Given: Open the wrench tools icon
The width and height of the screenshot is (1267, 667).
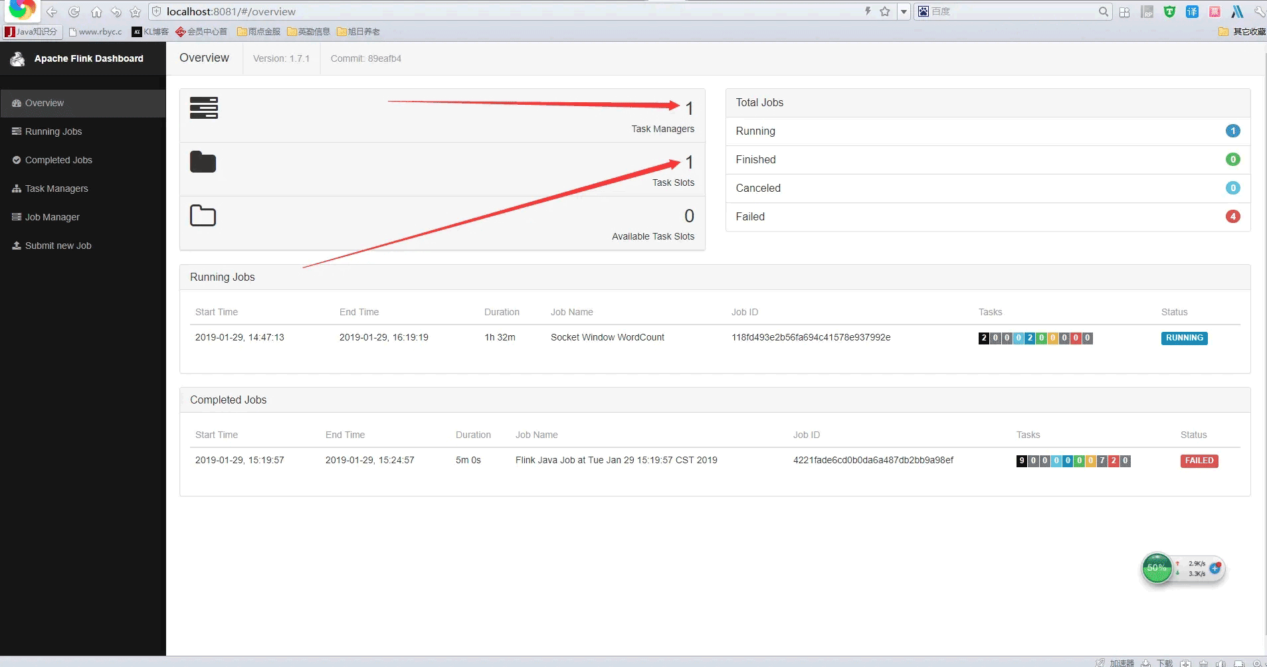Looking at the screenshot, I should coord(1259,11).
